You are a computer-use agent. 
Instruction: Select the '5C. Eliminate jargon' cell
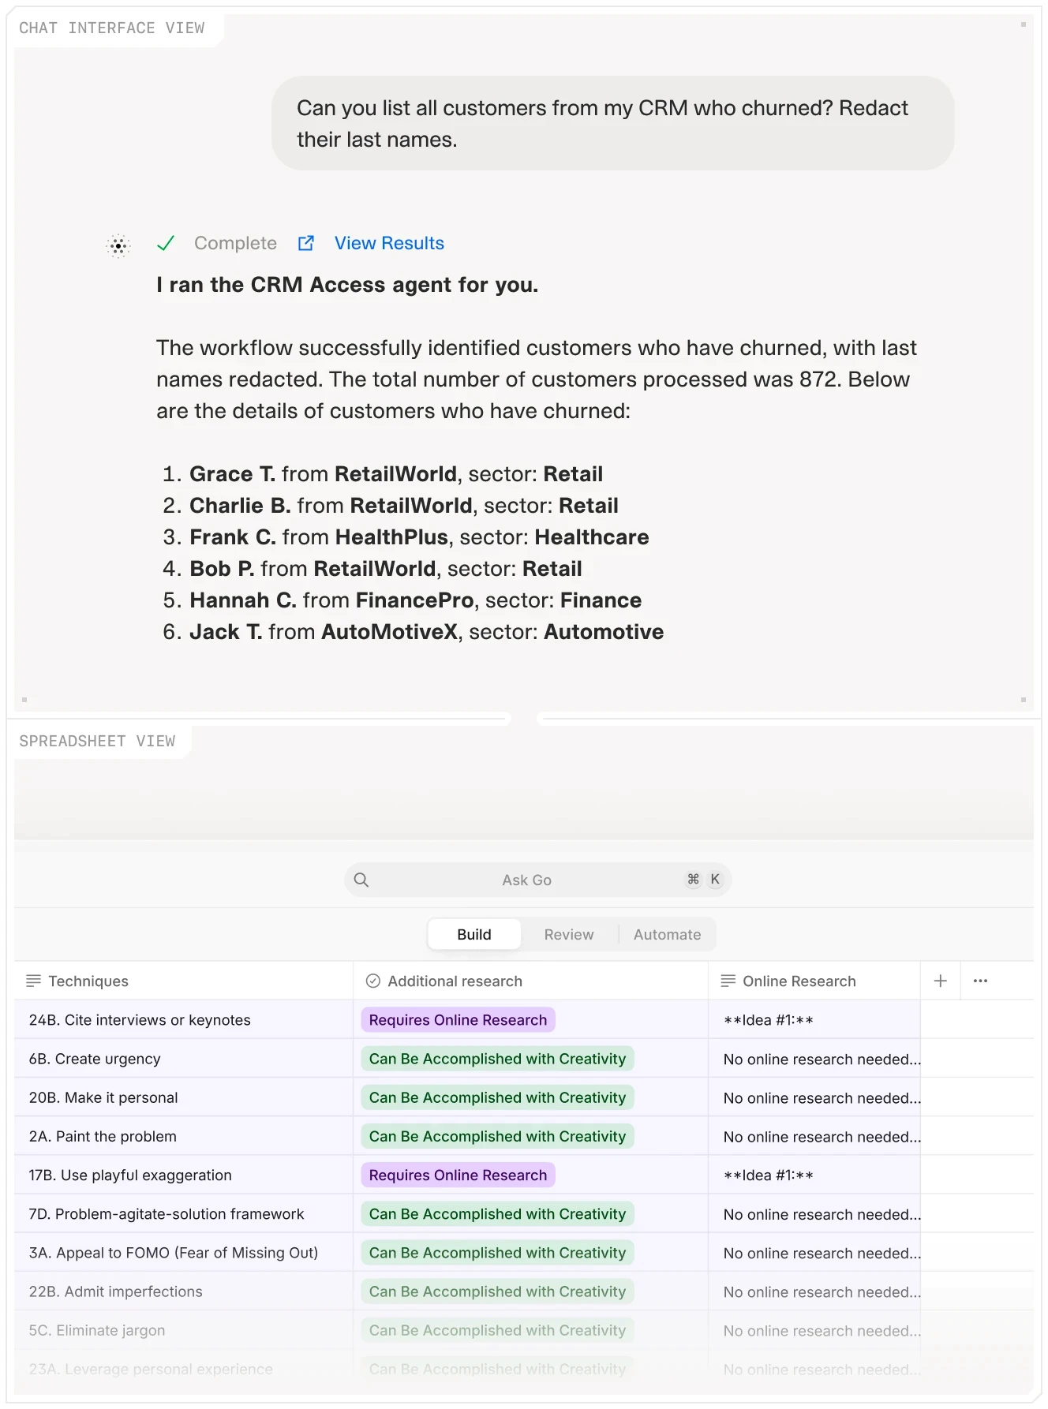point(183,1330)
